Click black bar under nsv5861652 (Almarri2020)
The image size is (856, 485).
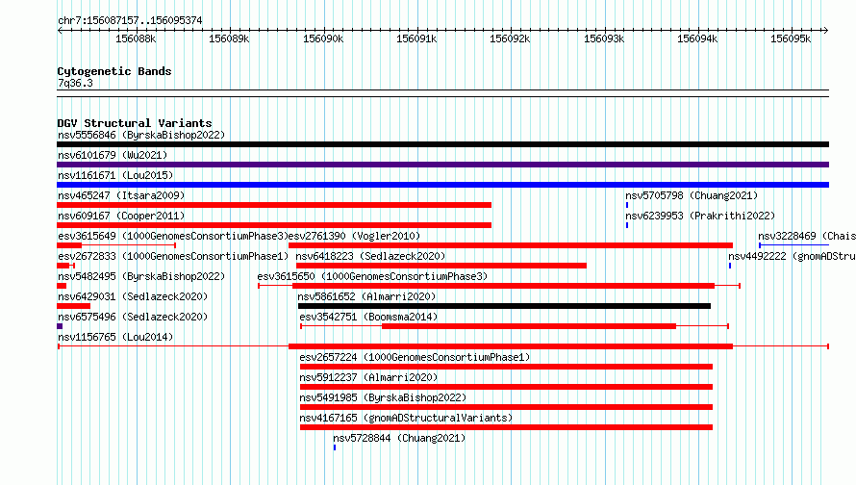click(504, 306)
